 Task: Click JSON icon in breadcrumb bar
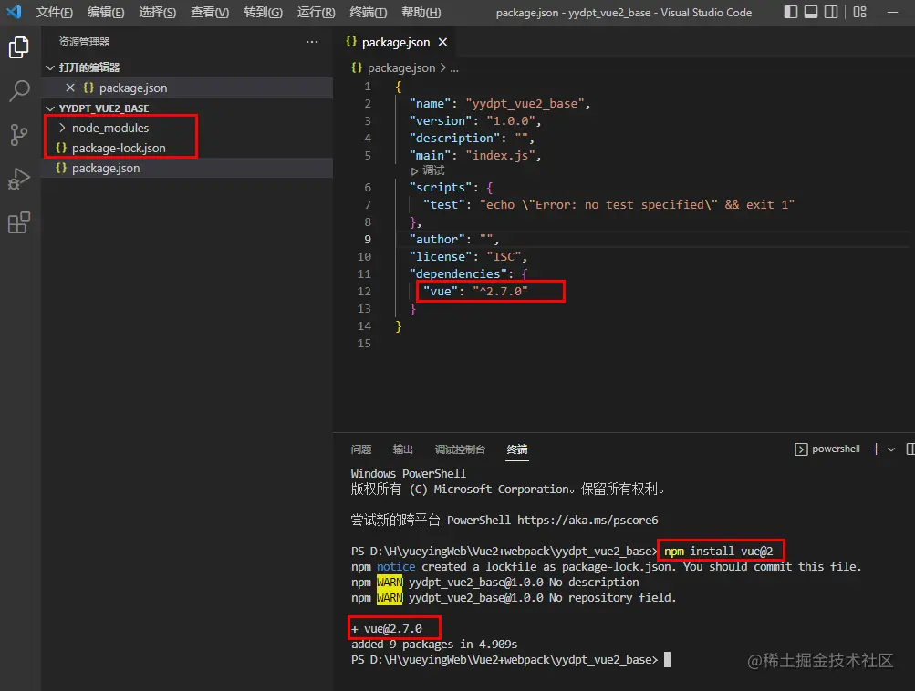tap(357, 67)
